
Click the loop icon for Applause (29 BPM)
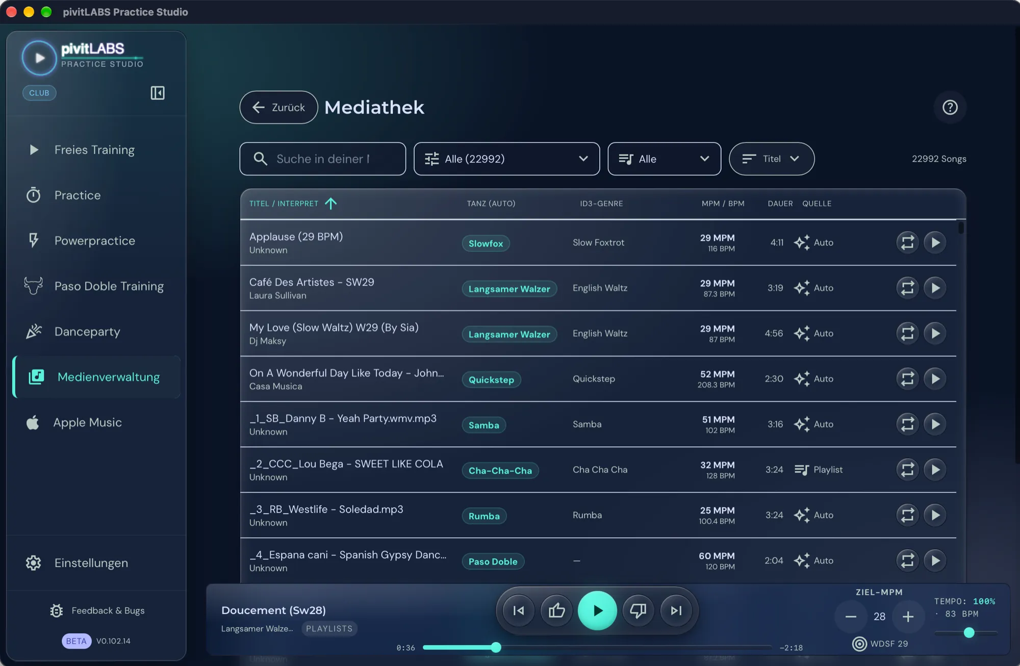click(907, 242)
